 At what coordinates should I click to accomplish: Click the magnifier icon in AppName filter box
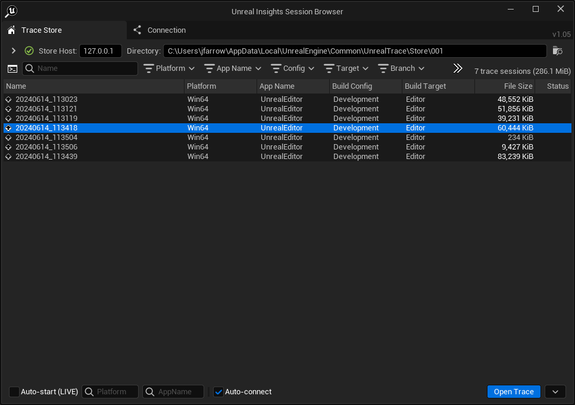(x=149, y=392)
